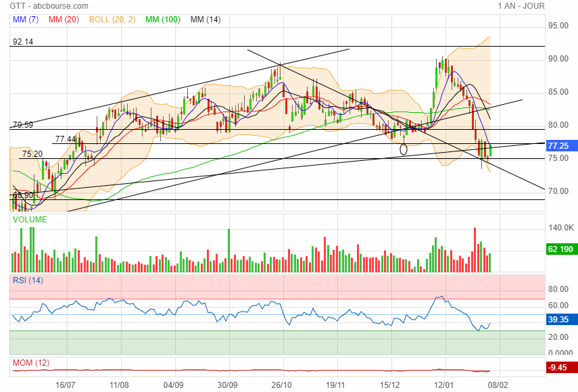The height and width of the screenshot is (392, 578).
Task: Select the "12/01" date on the time axis
Action: pos(443,385)
